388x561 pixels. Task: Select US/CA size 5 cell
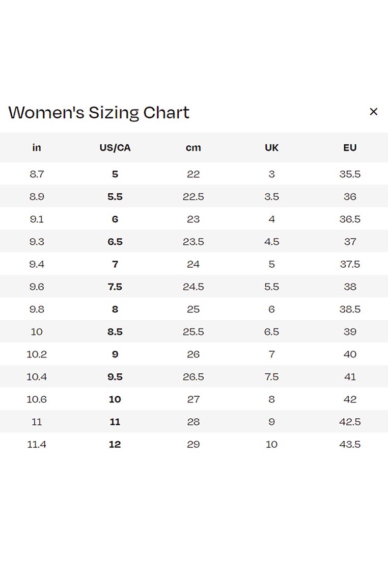click(115, 174)
